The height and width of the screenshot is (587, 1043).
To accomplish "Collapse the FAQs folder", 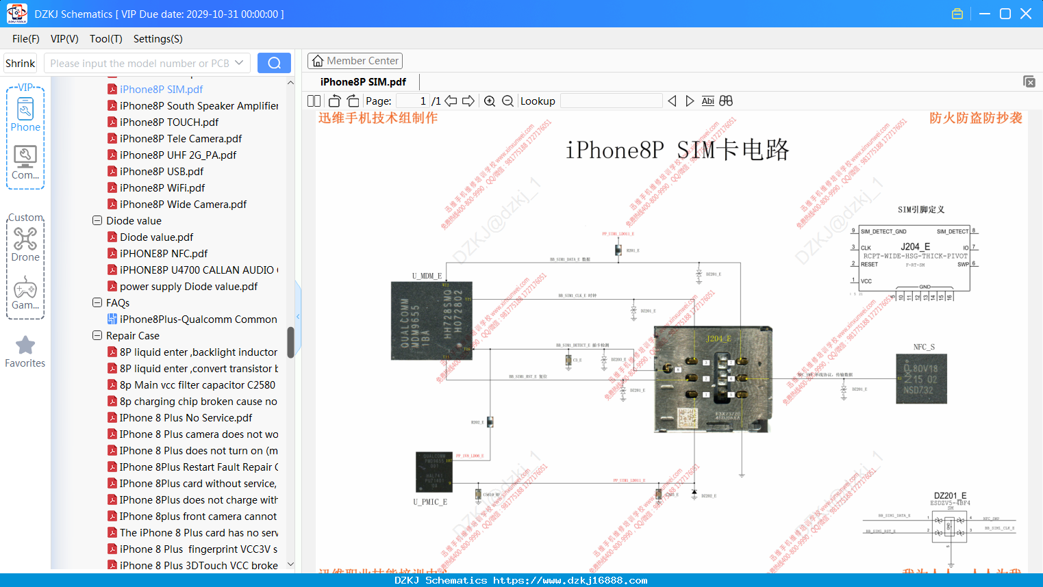I will pos(97,303).
